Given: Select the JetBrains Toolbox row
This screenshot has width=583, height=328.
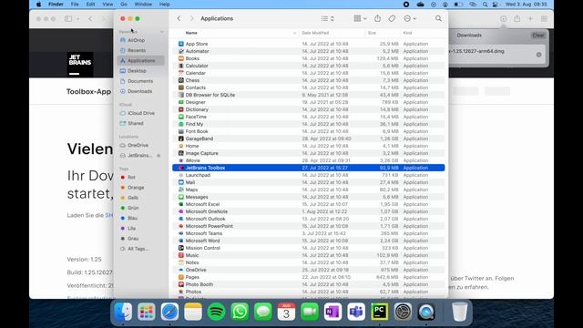Looking at the screenshot, I should click(309, 168).
